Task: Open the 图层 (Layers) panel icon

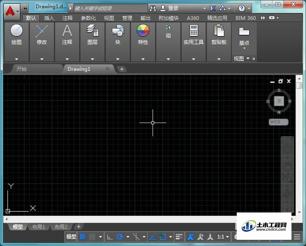Action: coord(92,30)
